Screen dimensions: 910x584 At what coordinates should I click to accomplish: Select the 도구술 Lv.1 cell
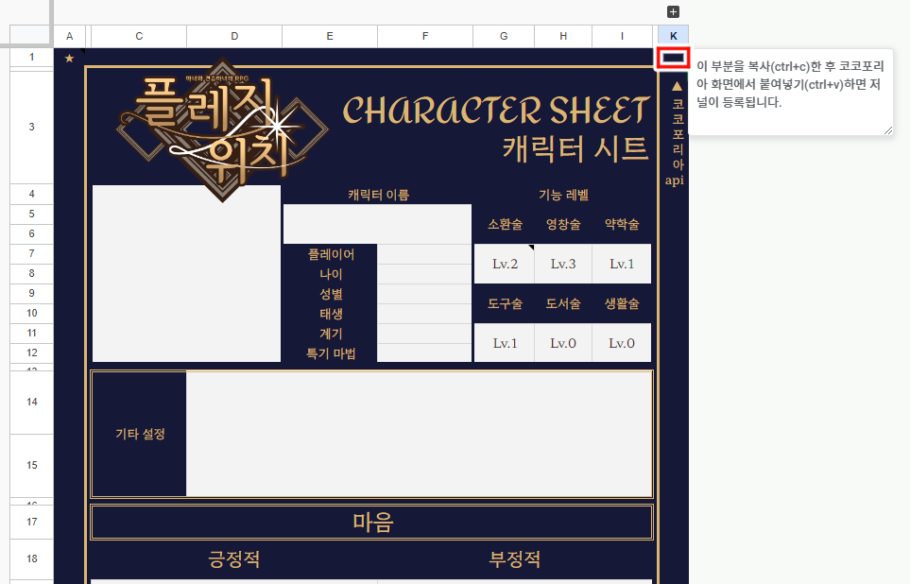[x=505, y=343]
